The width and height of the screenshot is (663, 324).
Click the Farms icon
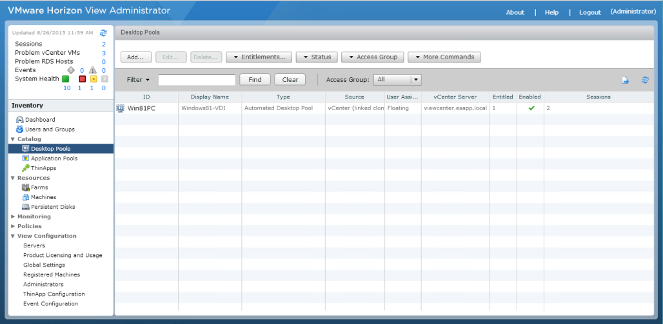click(25, 187)
